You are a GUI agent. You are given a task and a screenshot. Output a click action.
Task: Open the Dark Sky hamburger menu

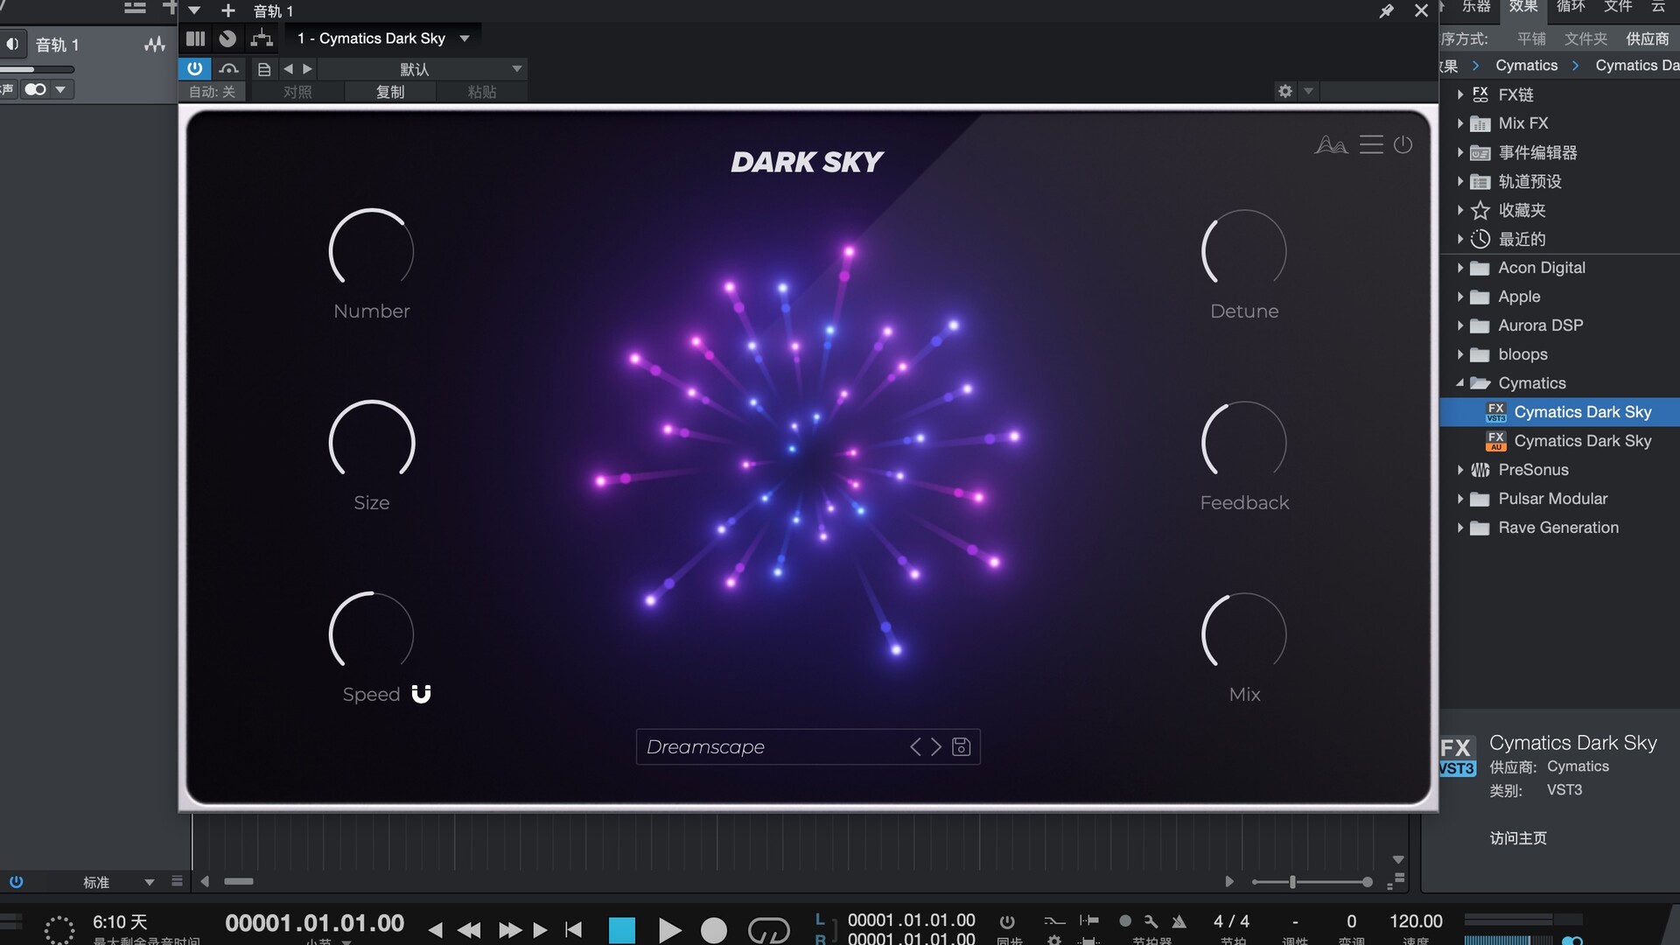[1371, 144]
